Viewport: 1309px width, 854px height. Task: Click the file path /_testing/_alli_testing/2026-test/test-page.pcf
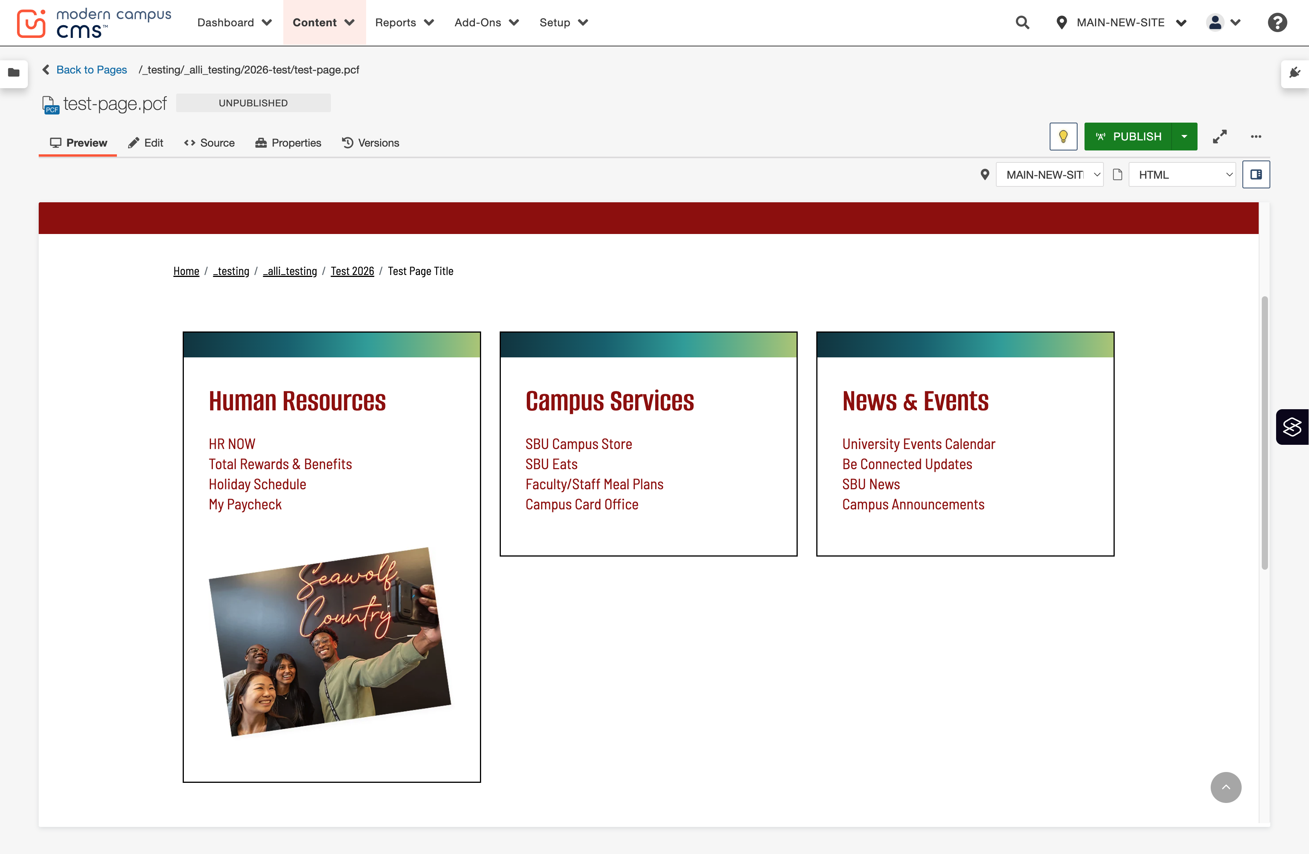click(x=248, y=70)
